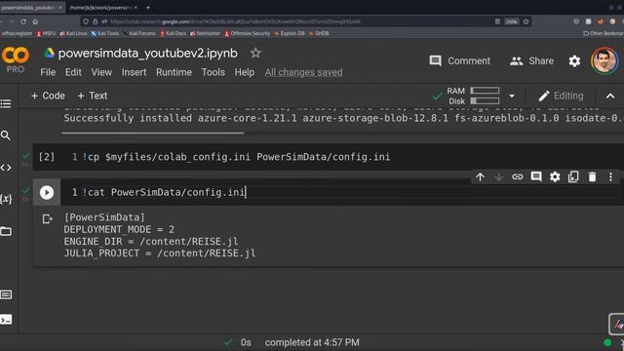Image resolution: width=624 pixels, height=351 pixels.
Task: Go to the browser home page
Action: [x=35, y=21]
